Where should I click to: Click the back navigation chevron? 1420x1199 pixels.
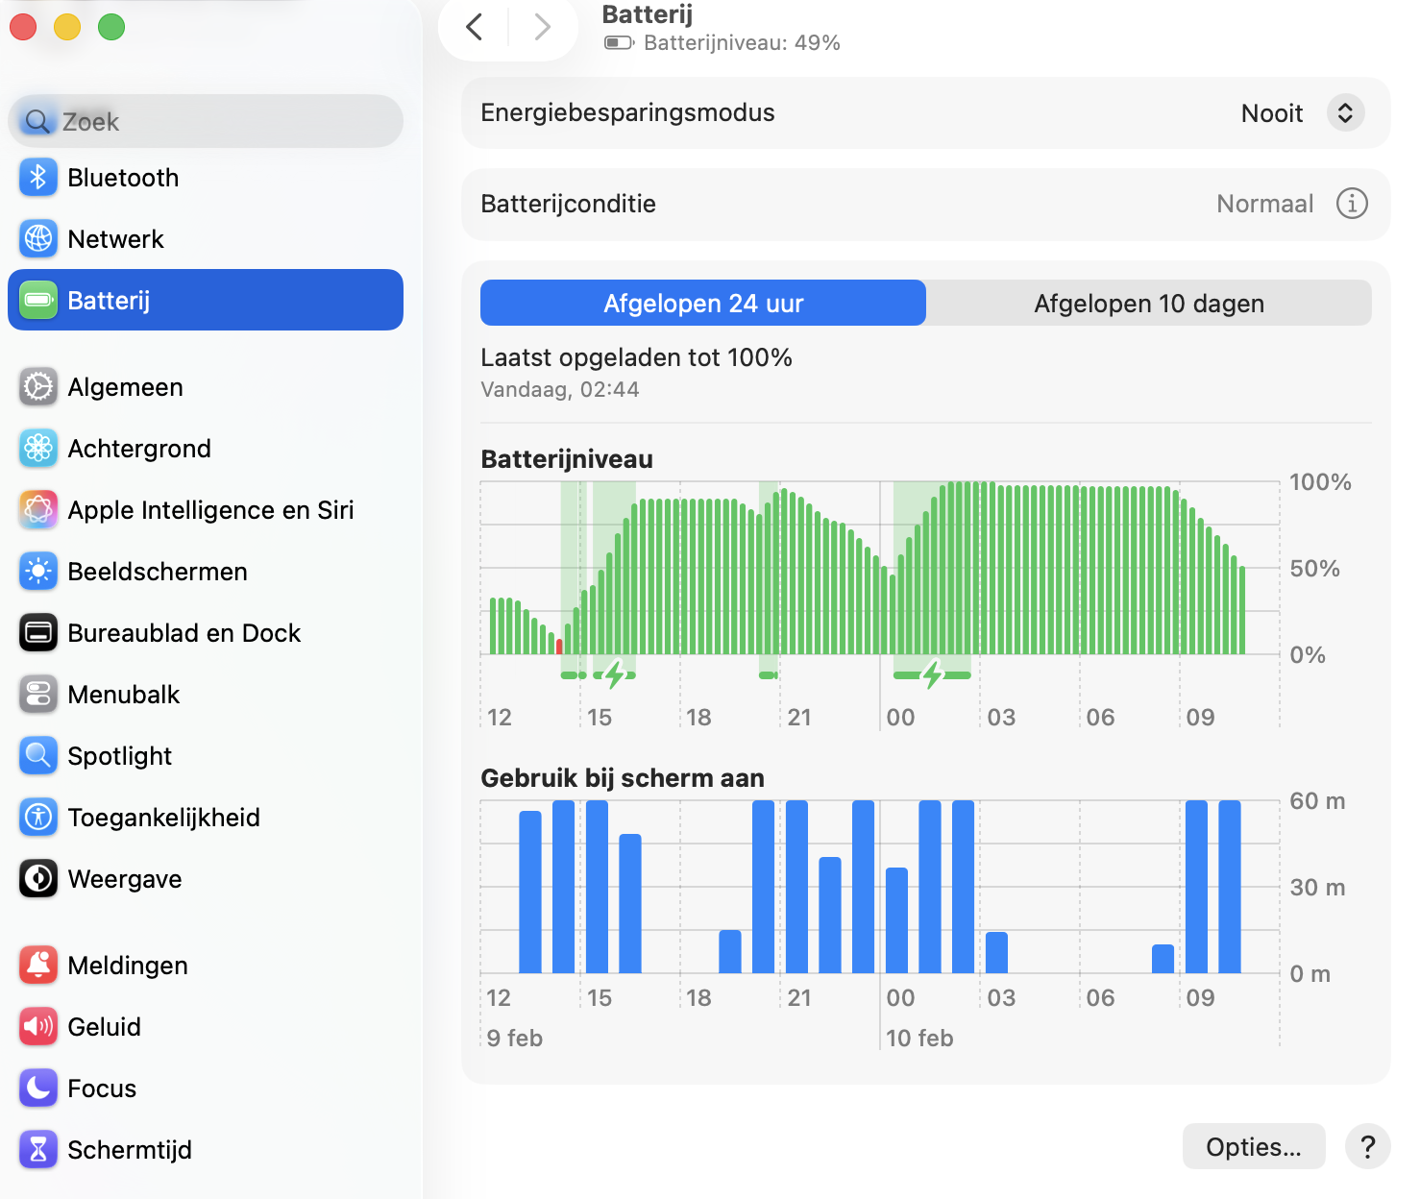473,27
